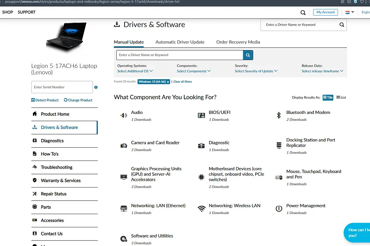
Task: Open Accessories in the sidebar
Action: click(x=64, y=221)
